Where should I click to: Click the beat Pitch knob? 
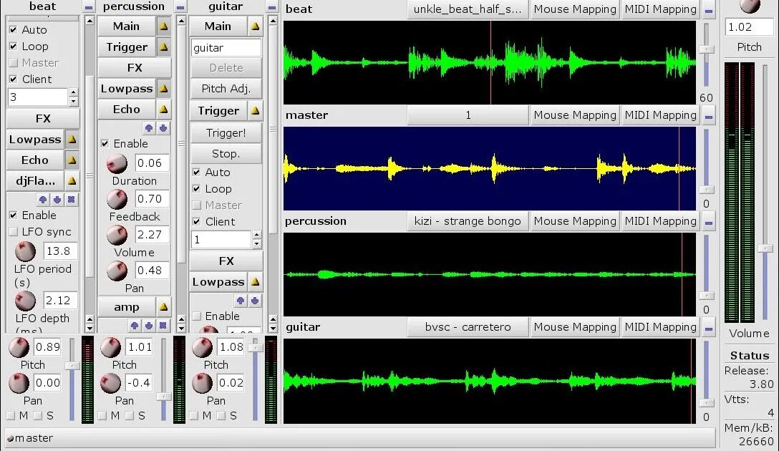coord(19,347)
